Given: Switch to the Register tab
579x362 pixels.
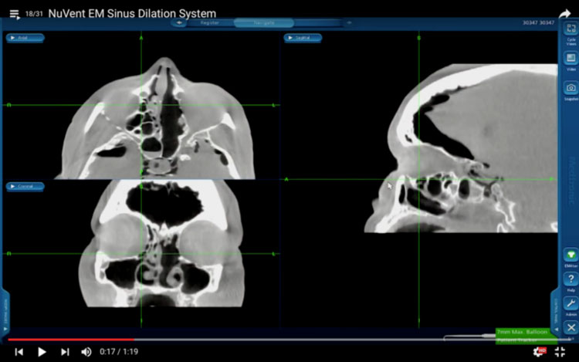Looking at the screenshot, I should [x=210, y=23].
